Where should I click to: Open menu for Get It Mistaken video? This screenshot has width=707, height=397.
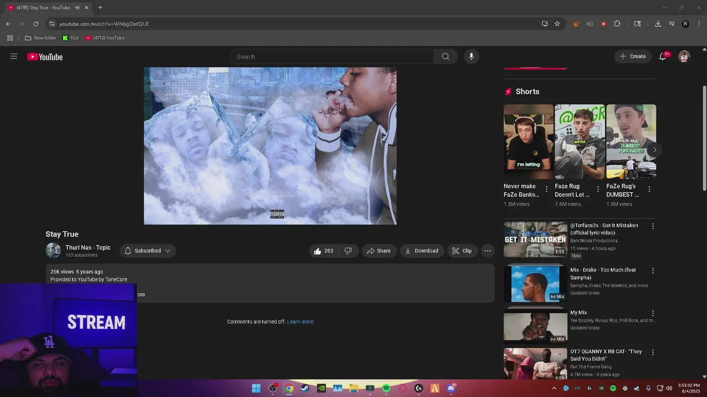pos(653,226)
